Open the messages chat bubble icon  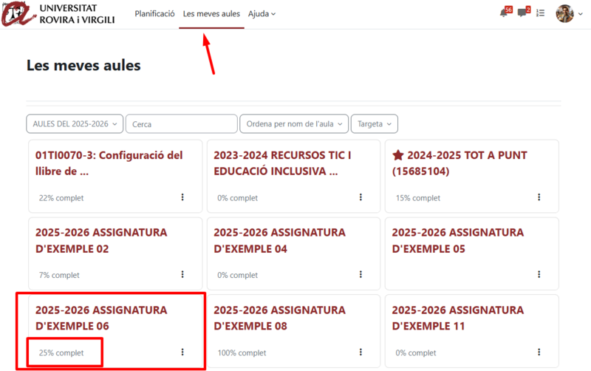click(x=523, y=13)
